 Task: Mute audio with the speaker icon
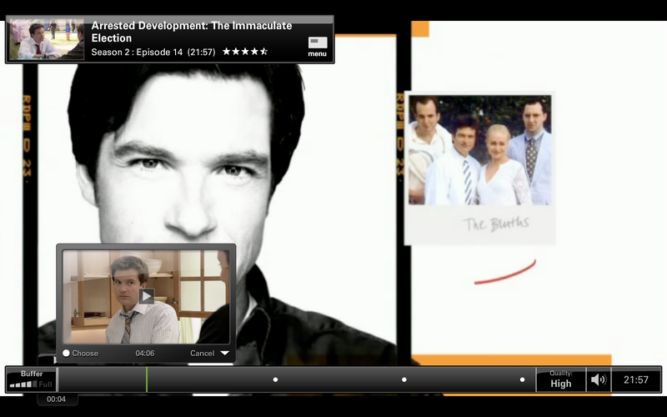tap(599, 379)
